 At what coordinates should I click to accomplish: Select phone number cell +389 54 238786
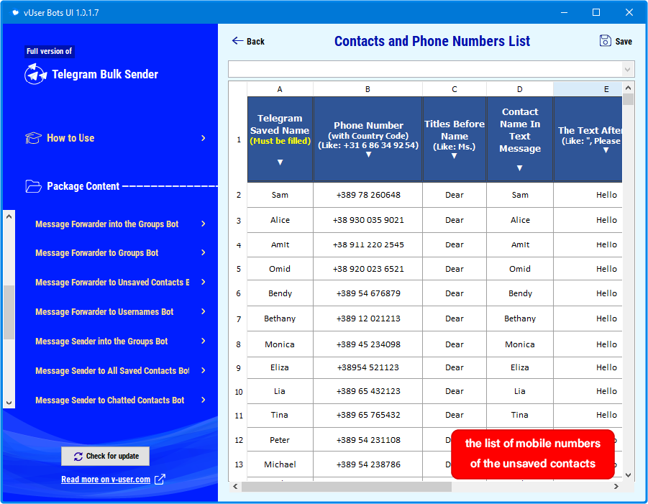point(368,464)
